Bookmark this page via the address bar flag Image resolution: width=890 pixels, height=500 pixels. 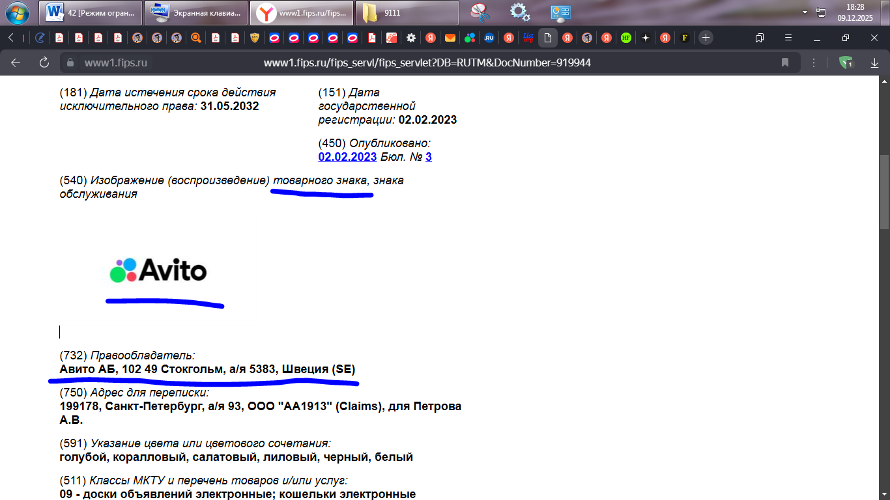click(785, 62)
